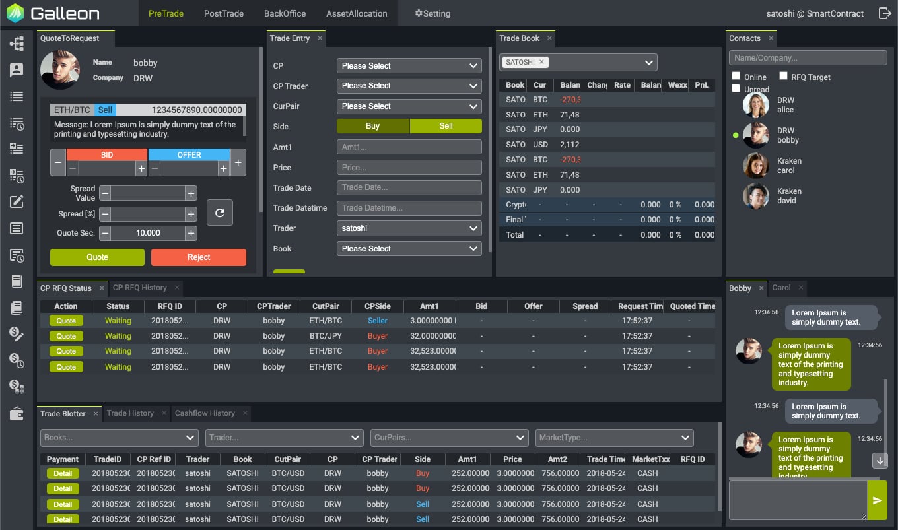Enable the Online contacts checkbox

tap(736, 77)
